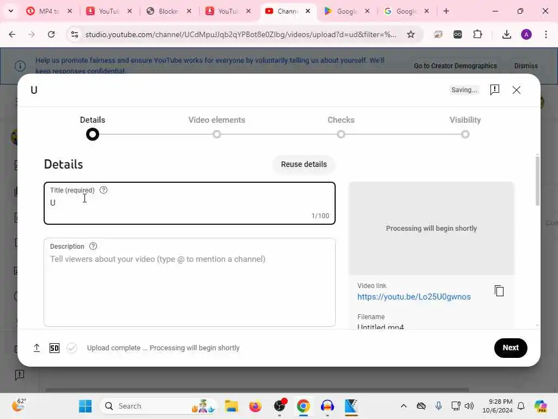Click the dialog vertical scrollbar

click(537, 180)
